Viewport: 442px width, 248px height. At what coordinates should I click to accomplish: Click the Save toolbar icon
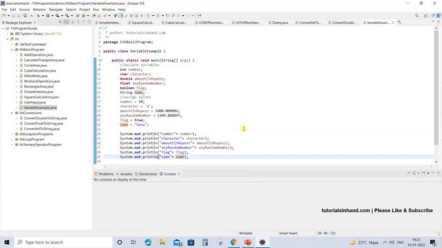click(13, 16)
